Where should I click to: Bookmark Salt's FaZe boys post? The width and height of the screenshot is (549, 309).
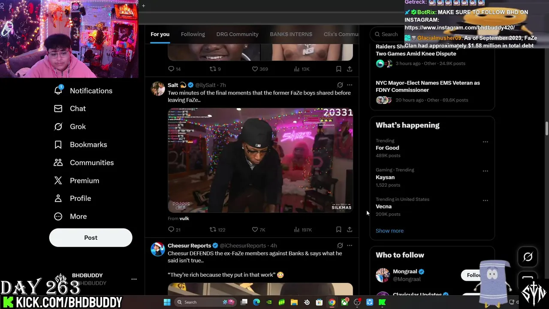pos(338,230)
